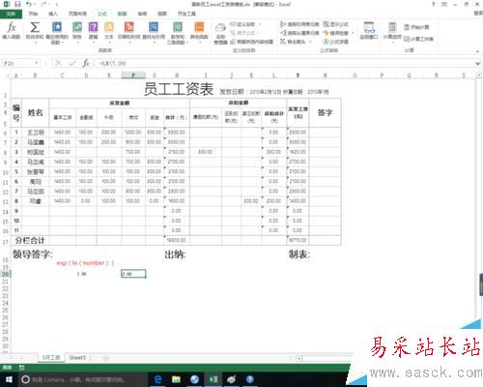
Task: Select row 20 header
Action: [5, 274]
